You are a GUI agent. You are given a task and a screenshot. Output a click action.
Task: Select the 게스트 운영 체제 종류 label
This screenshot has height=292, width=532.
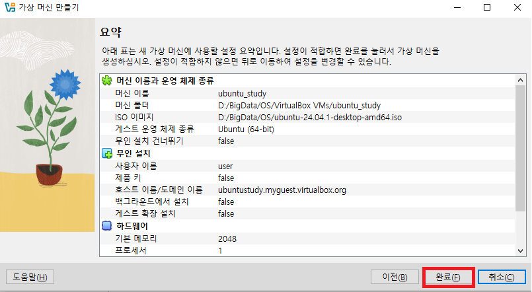[155, 129]
